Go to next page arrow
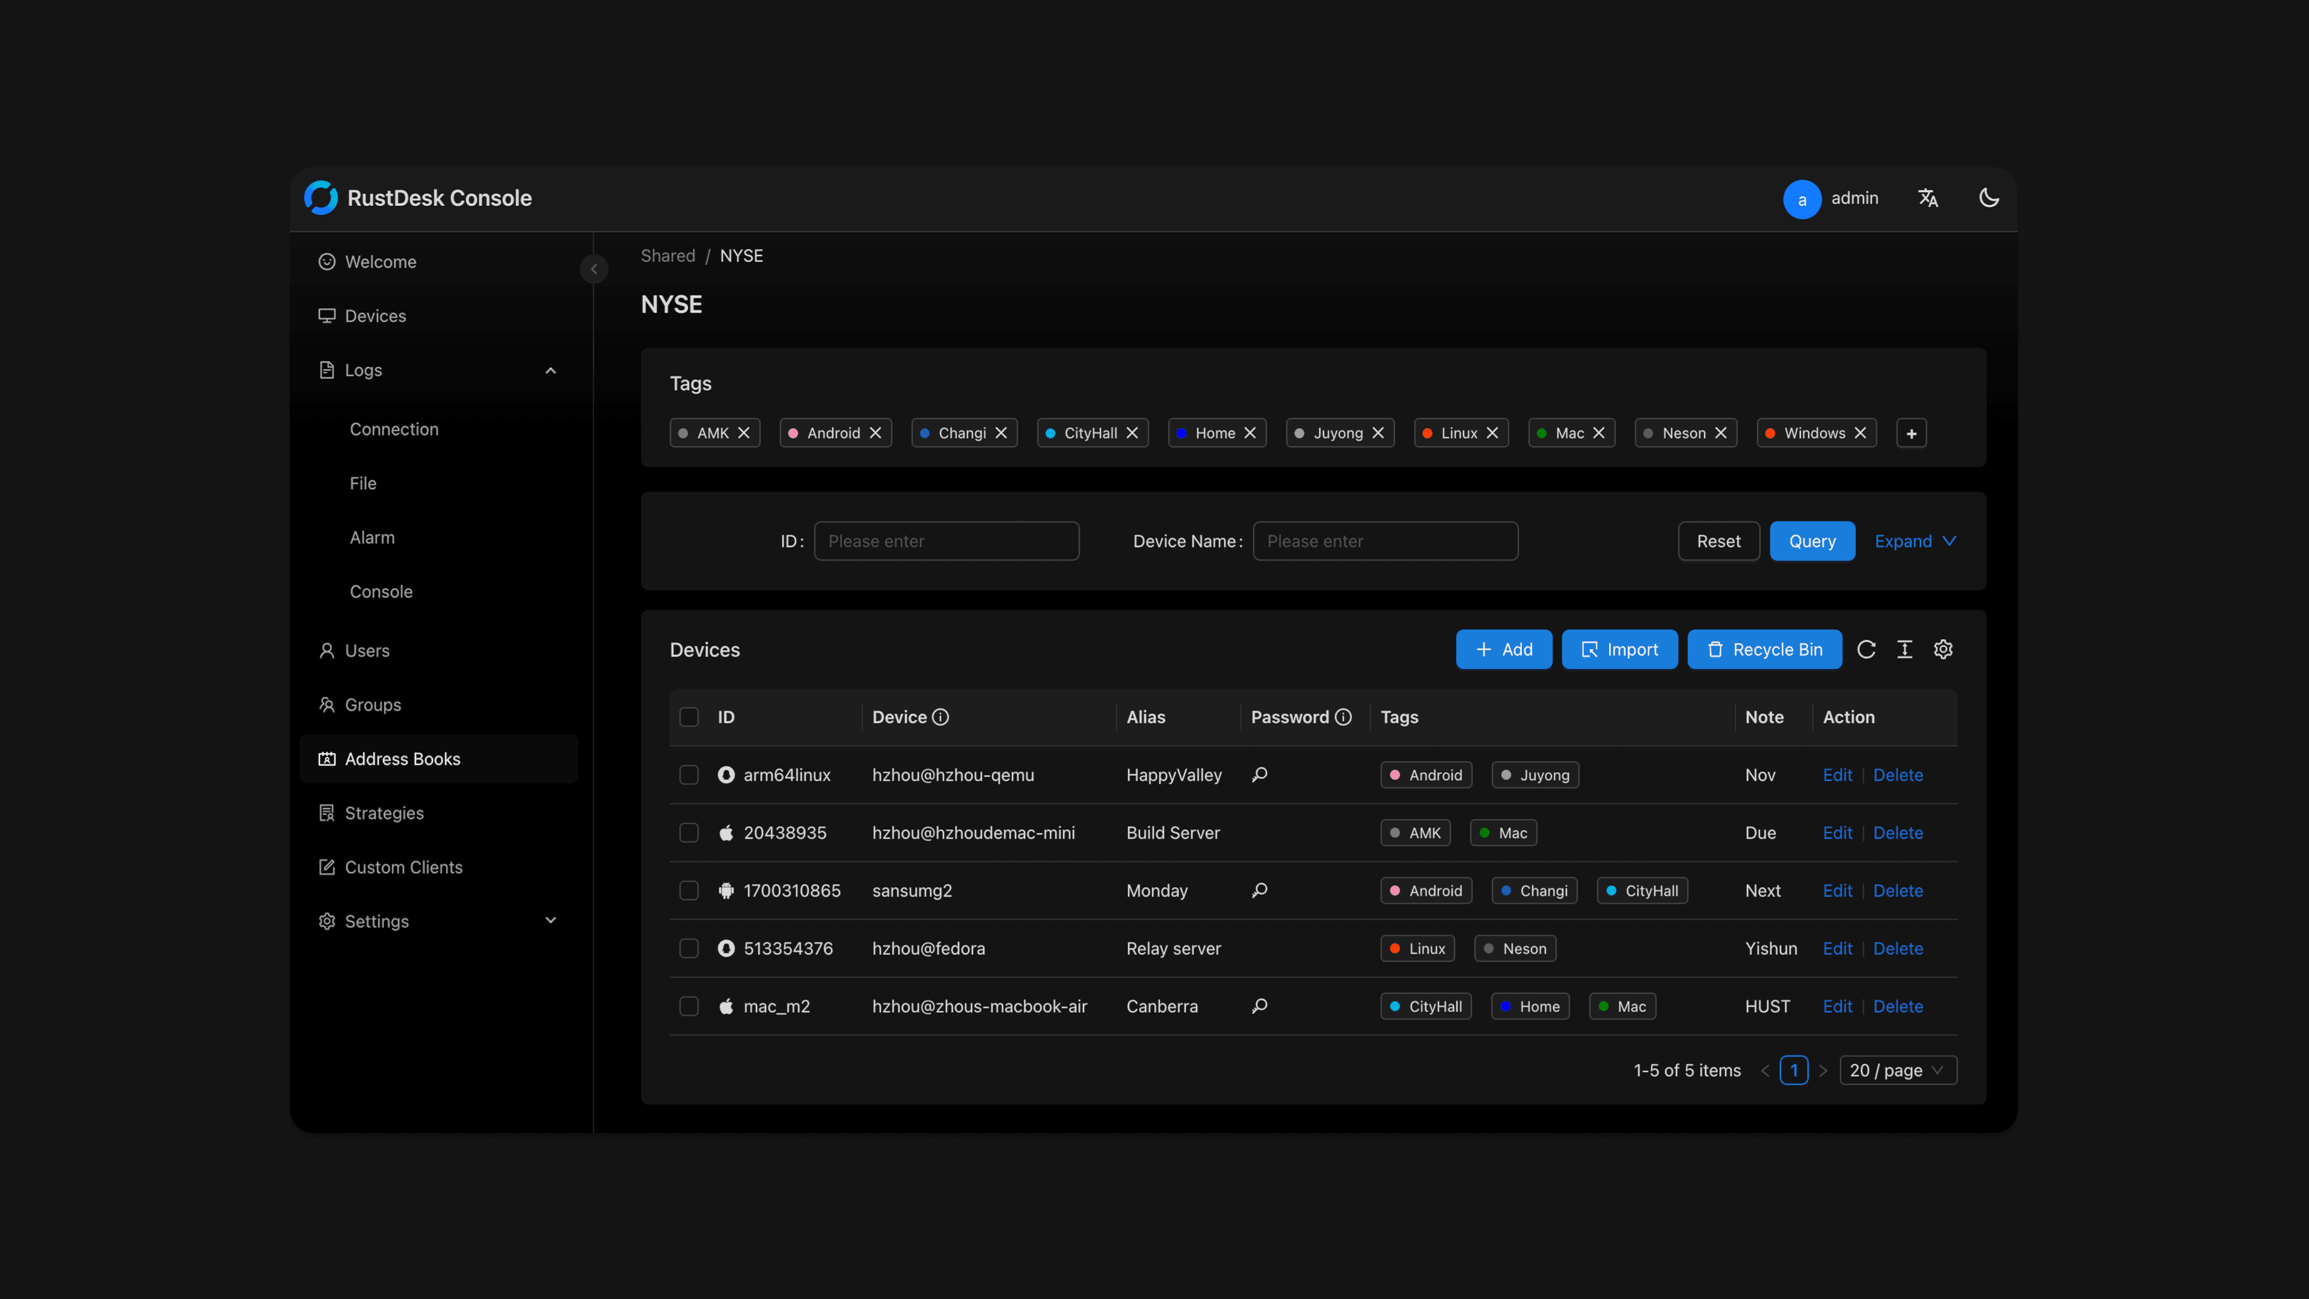 pyautogui.click(x=1823, y=1070)
